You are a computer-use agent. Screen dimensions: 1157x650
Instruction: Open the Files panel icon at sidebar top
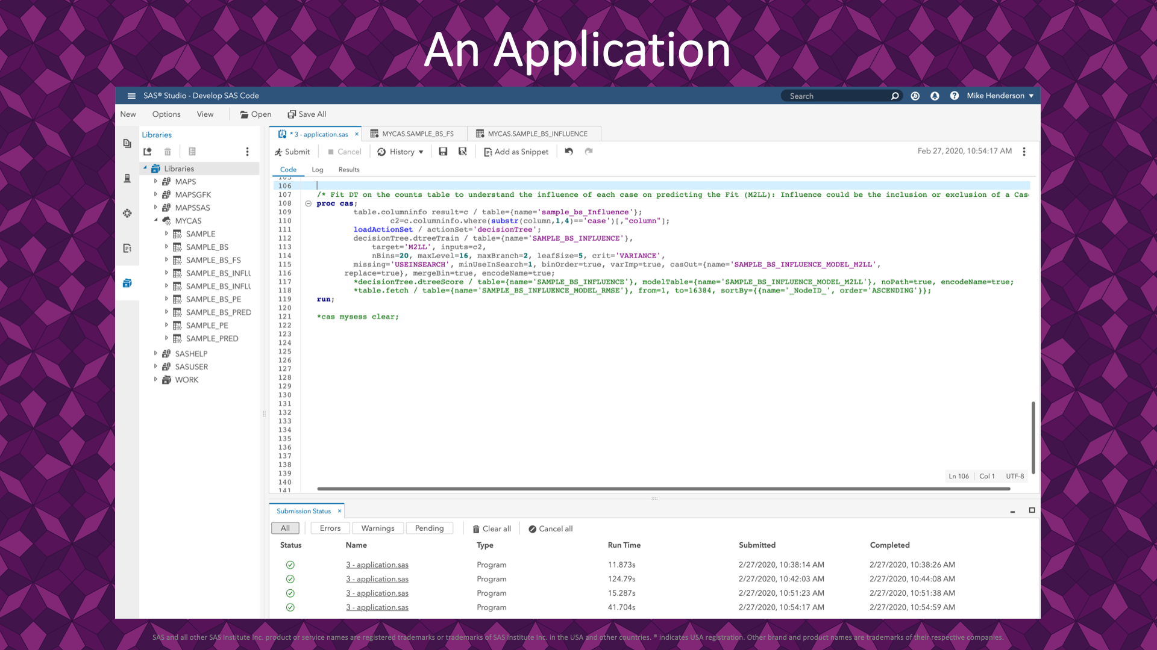[127, 143]
